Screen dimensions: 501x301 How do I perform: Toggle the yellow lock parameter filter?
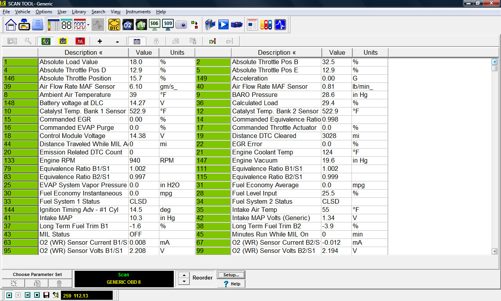point(63,41)
